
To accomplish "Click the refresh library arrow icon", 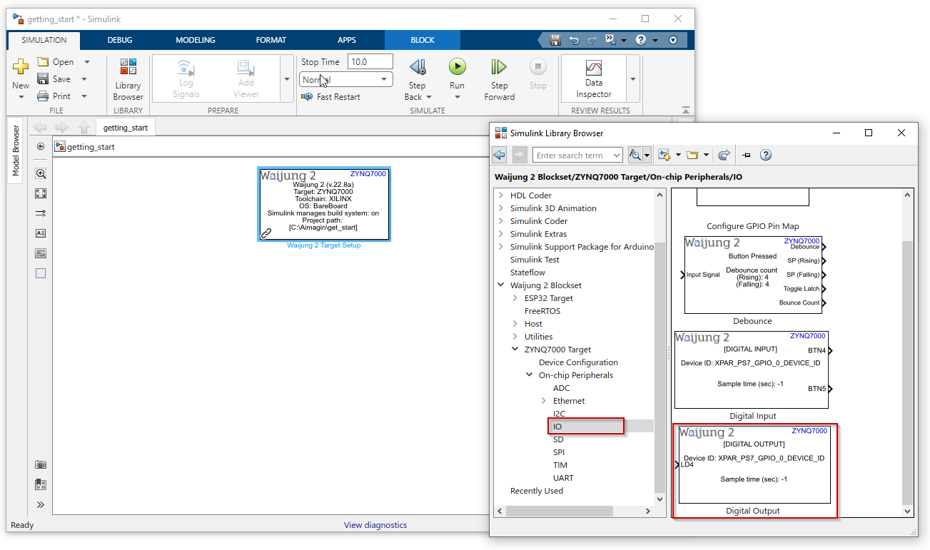I will click(x=724, y=155).
